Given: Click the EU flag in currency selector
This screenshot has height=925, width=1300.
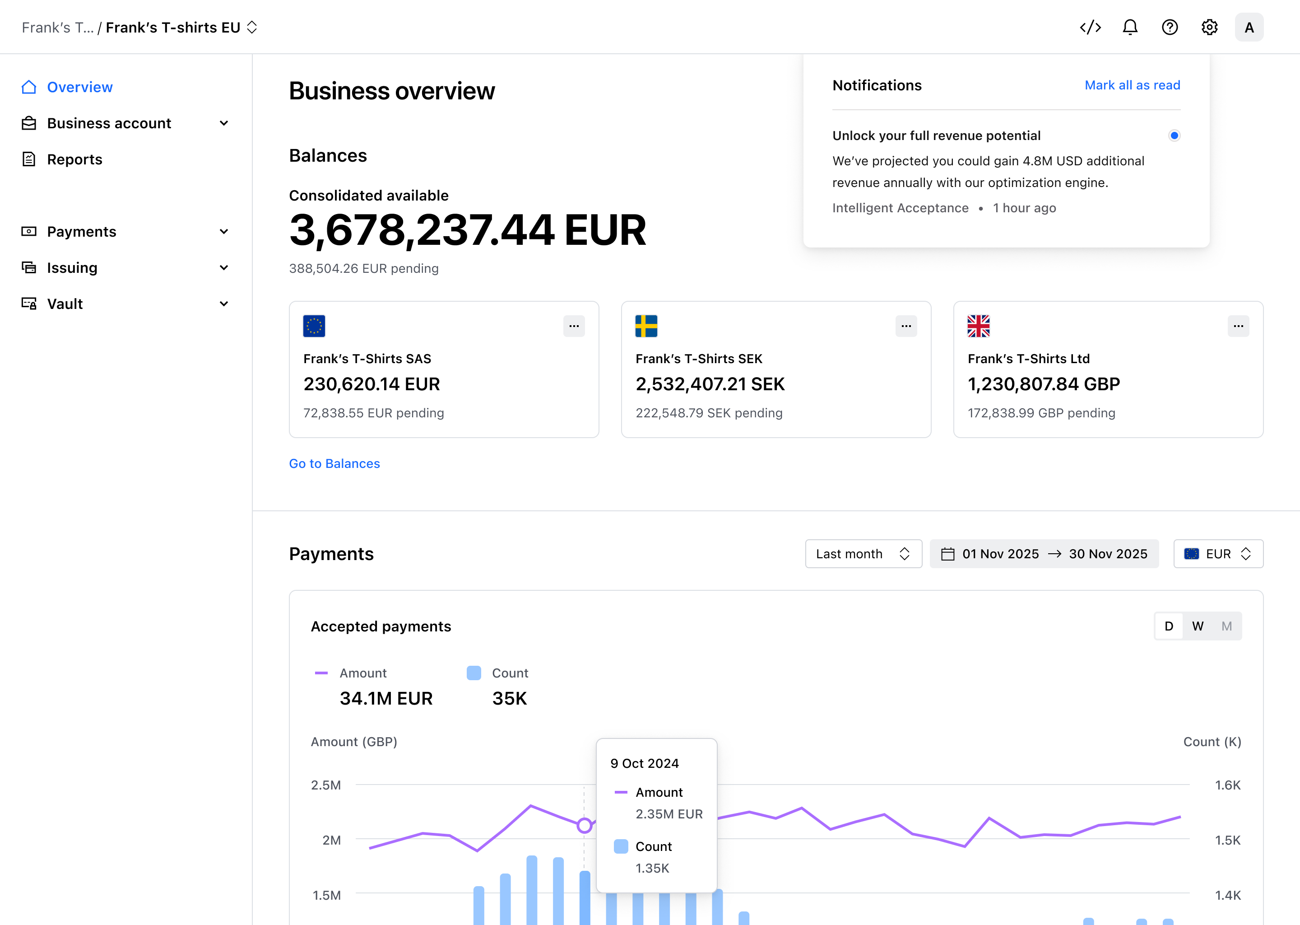Looking at the screenshot, I should (x=1192, y=554).
